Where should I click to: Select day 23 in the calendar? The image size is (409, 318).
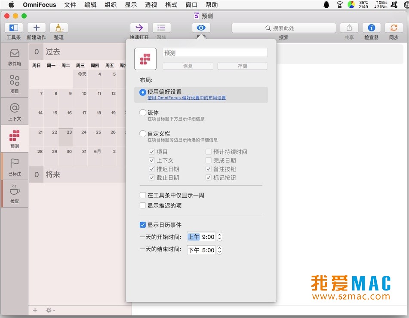pos(66,137)
